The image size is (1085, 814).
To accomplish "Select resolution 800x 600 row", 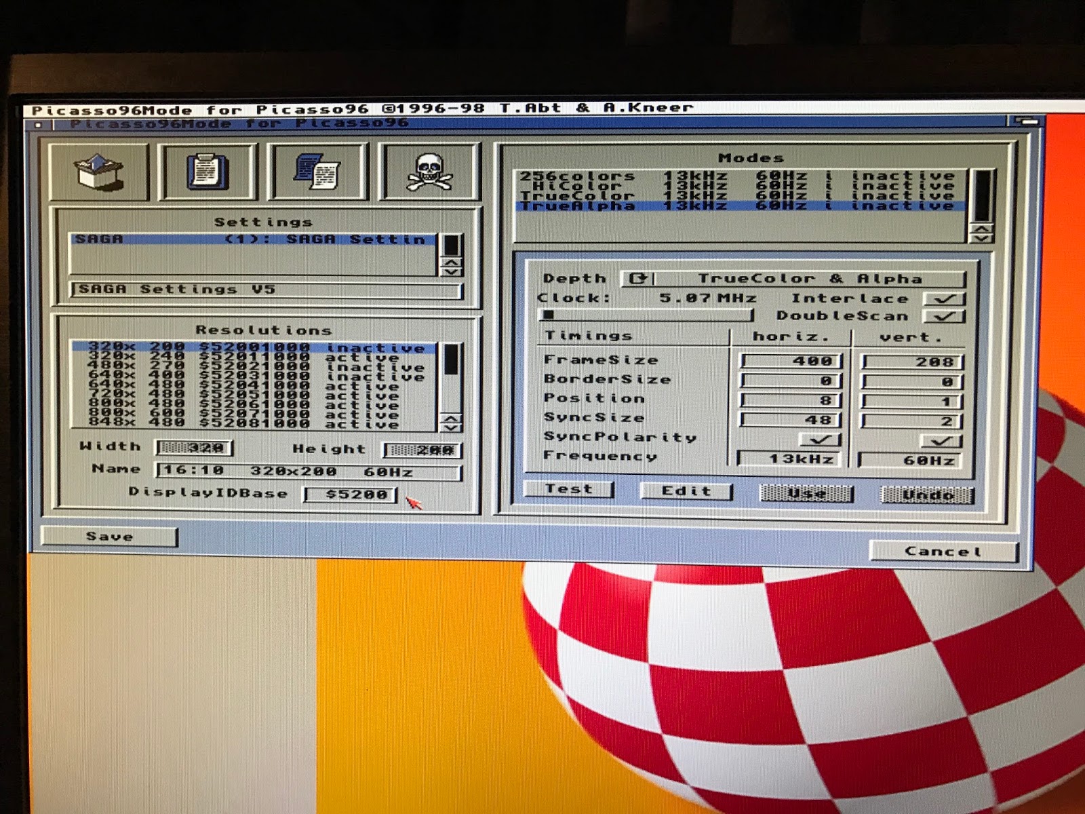I will tap(254, 414).
